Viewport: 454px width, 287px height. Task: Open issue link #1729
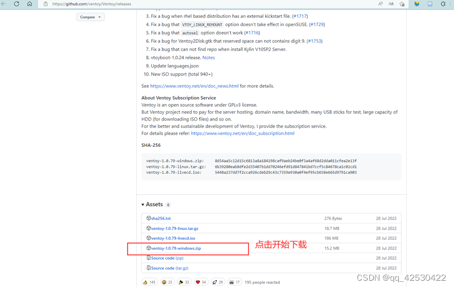(317, 25)
